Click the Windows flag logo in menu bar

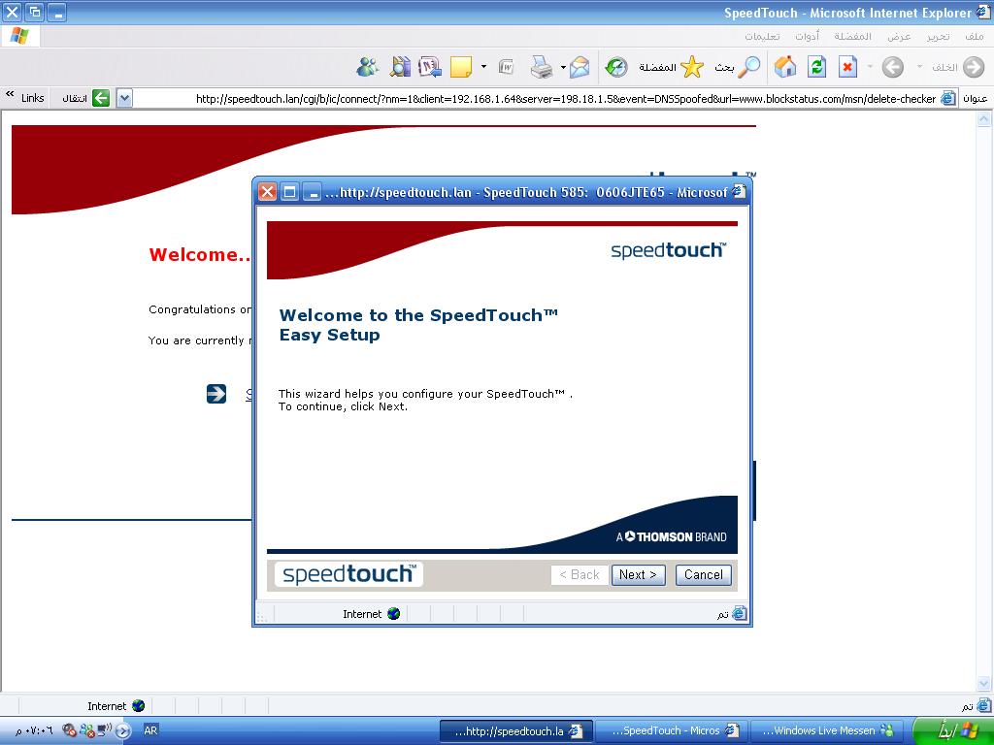click(19, 36)
